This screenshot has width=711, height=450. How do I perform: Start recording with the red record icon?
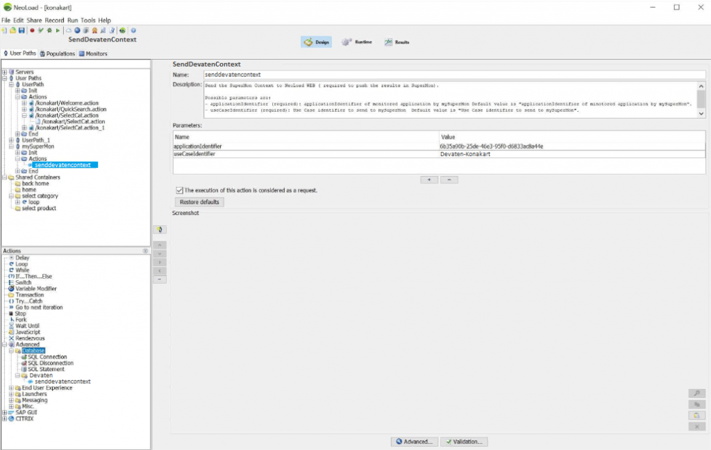(x=32, y=31)
